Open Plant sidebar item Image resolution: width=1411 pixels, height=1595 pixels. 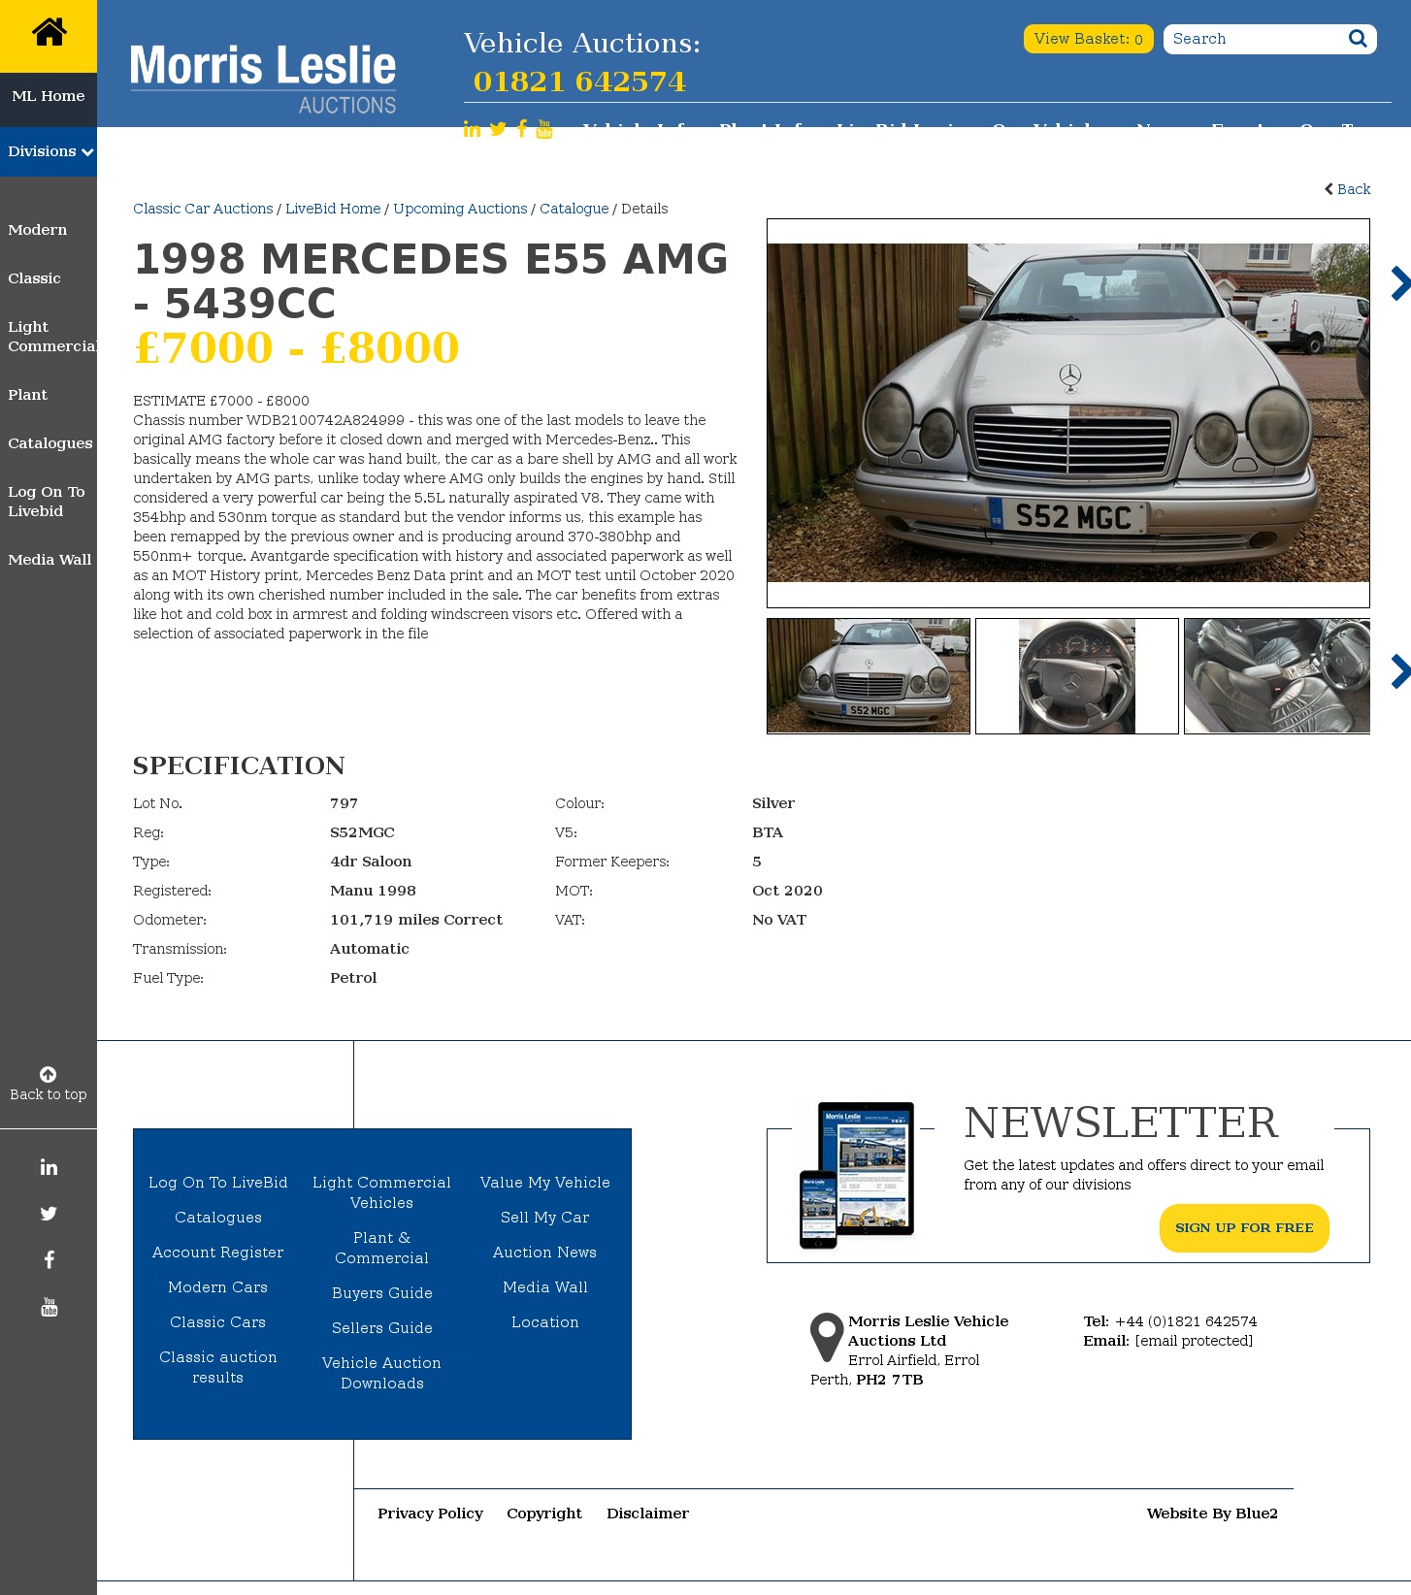[x=27, y=395]
